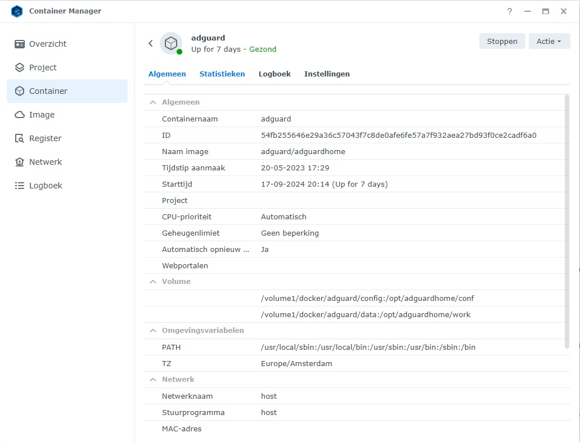Collapse the Netwerk section chevron
The height and width of the screenshot is (442, 580).
click(x=152, y=380)
